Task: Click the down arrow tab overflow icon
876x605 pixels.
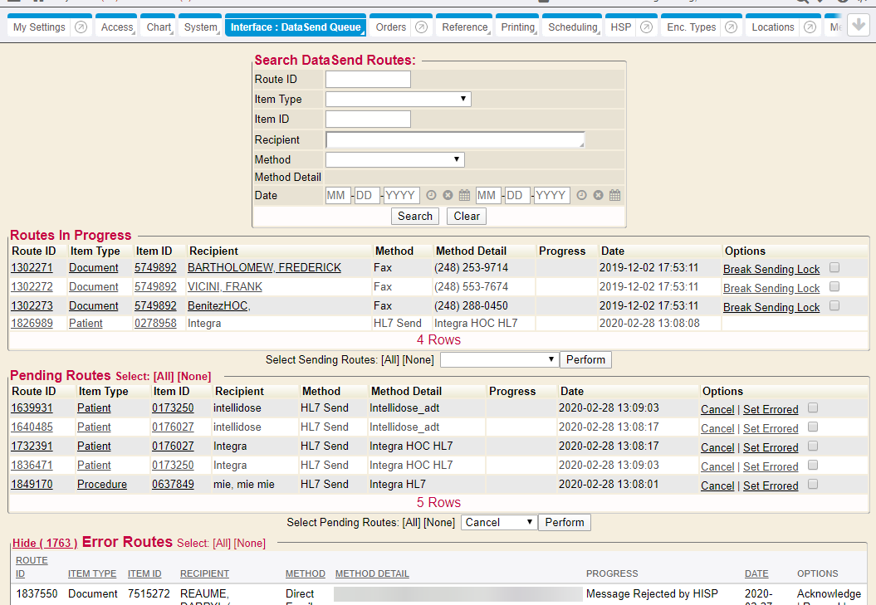Action: [x=858, y=26]
